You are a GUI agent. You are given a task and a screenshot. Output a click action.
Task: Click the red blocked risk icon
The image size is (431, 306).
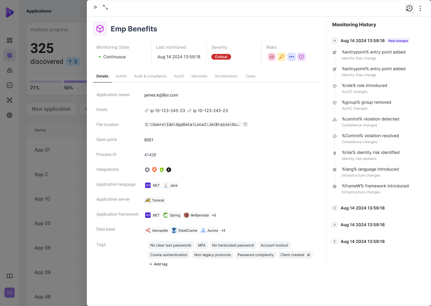pyautogui.click(x=271, y=57)
